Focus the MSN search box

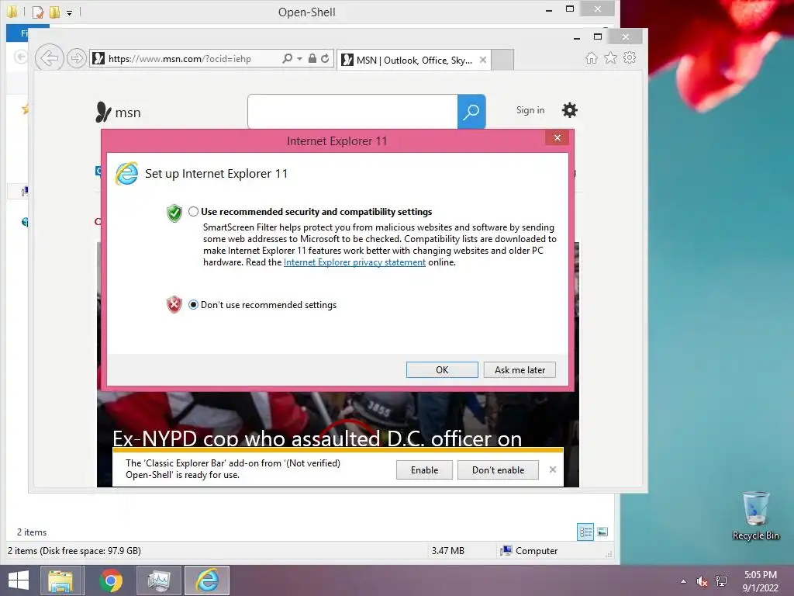[x=353, y=111]
